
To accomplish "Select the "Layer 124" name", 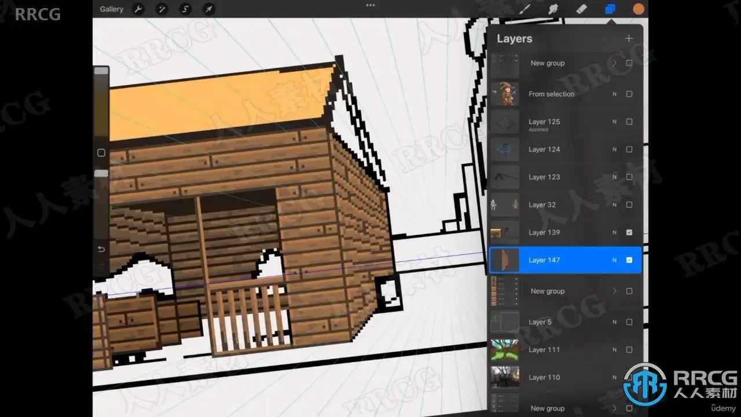I will (x=544, y=149).
